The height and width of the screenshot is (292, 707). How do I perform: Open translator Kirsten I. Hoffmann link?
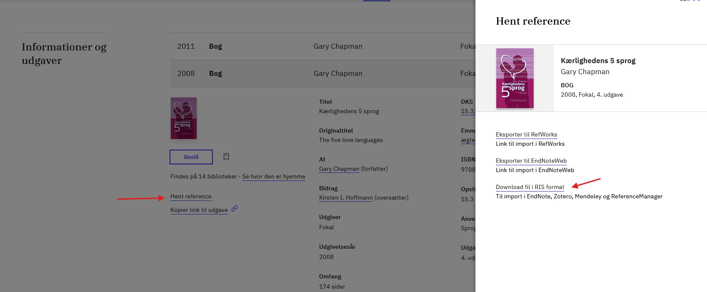(346, 198)
